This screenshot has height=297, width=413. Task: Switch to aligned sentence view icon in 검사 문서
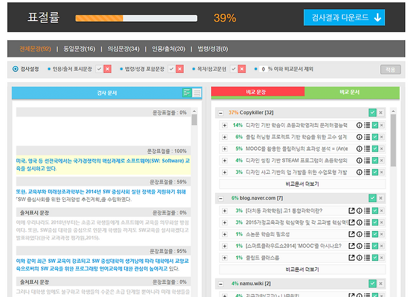(x=187, y=93)
